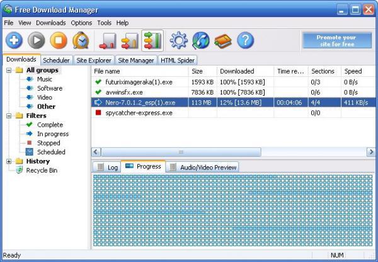Viewport: 378px width, 262px height.
Task: Sort by the Time remaining column header
Action: (x=291, y=71)
